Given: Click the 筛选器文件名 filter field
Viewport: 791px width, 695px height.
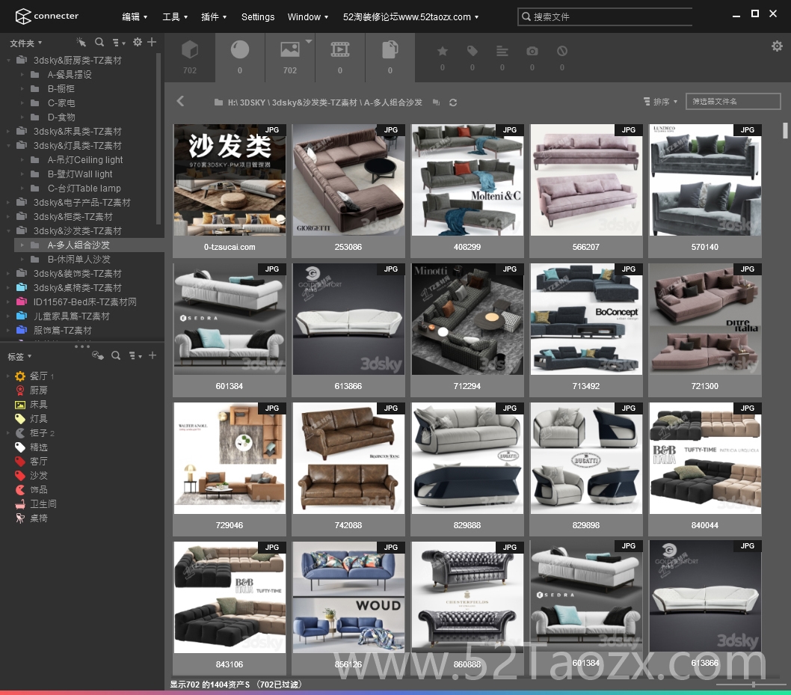Looking at the screenshot, I should (x=733, y=102).
